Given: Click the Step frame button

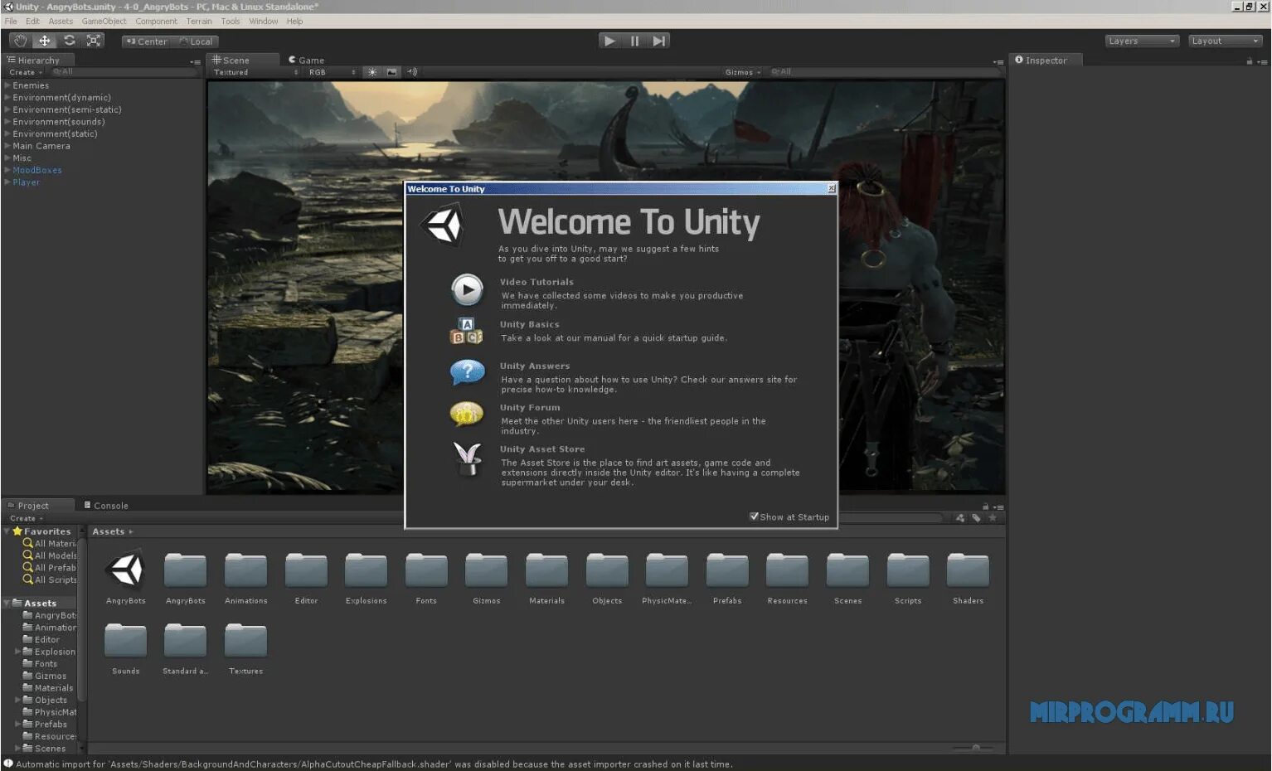Looking at the screenshot, I should coord(658,41).
